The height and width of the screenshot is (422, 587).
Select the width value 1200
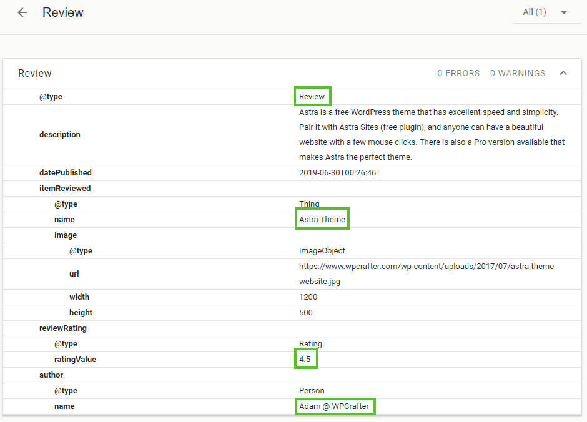click(x=308, y=297)
